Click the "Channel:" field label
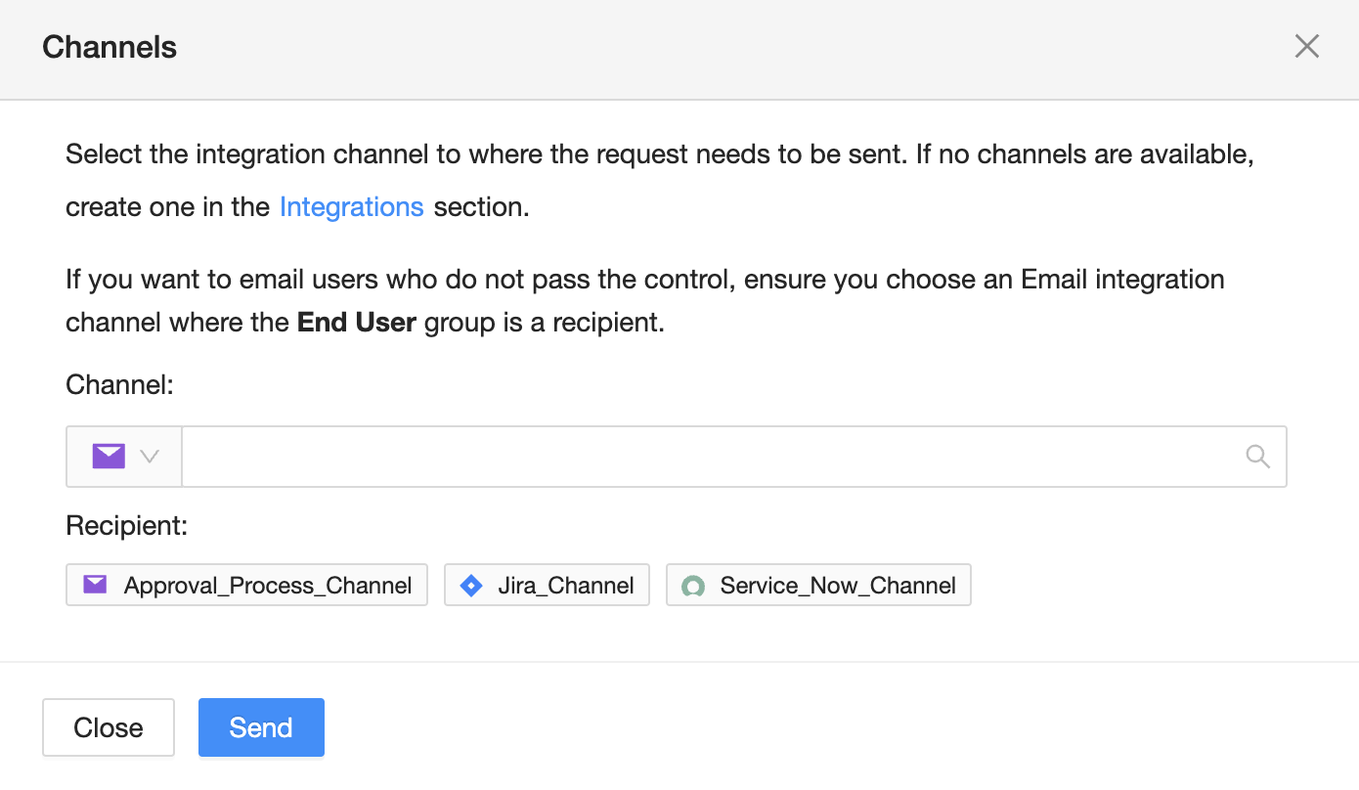The width and height of the screenshot is (1359, 790). pyautogui.click(x=119, y=385)
